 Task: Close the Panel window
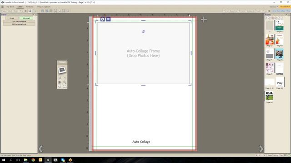click(x=36, y=14)
